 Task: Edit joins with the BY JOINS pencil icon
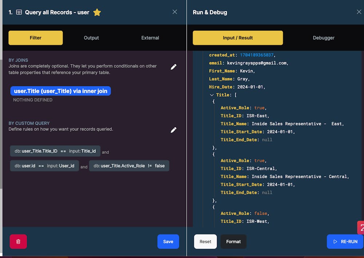[x=173, y=67]
